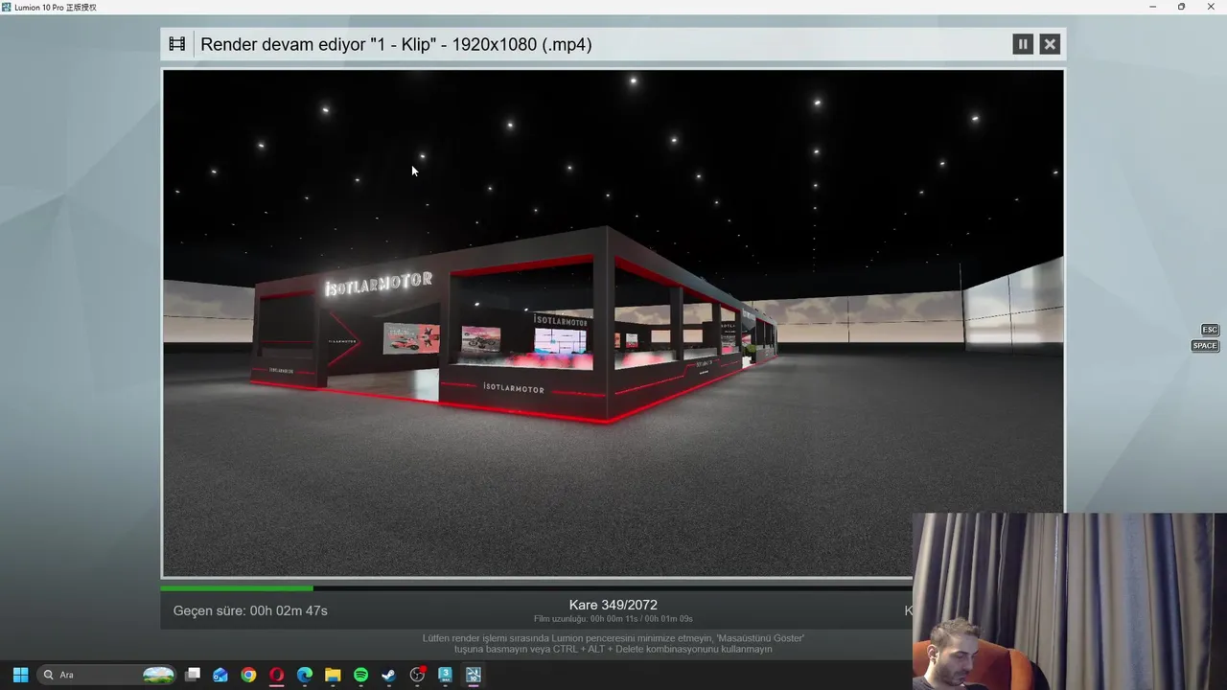Open Google Chrome from the taskbar
Screen dimensions: 1227x690
248,675
